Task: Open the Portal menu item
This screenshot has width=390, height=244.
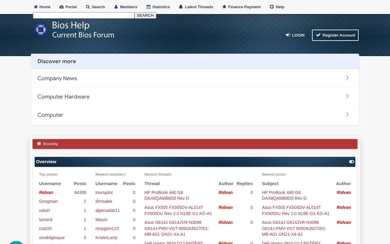Action: [x=68, y=7]
